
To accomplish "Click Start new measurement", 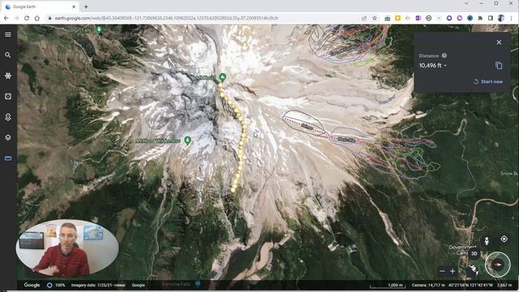I will pyautogui.click(x=488, y=81).
